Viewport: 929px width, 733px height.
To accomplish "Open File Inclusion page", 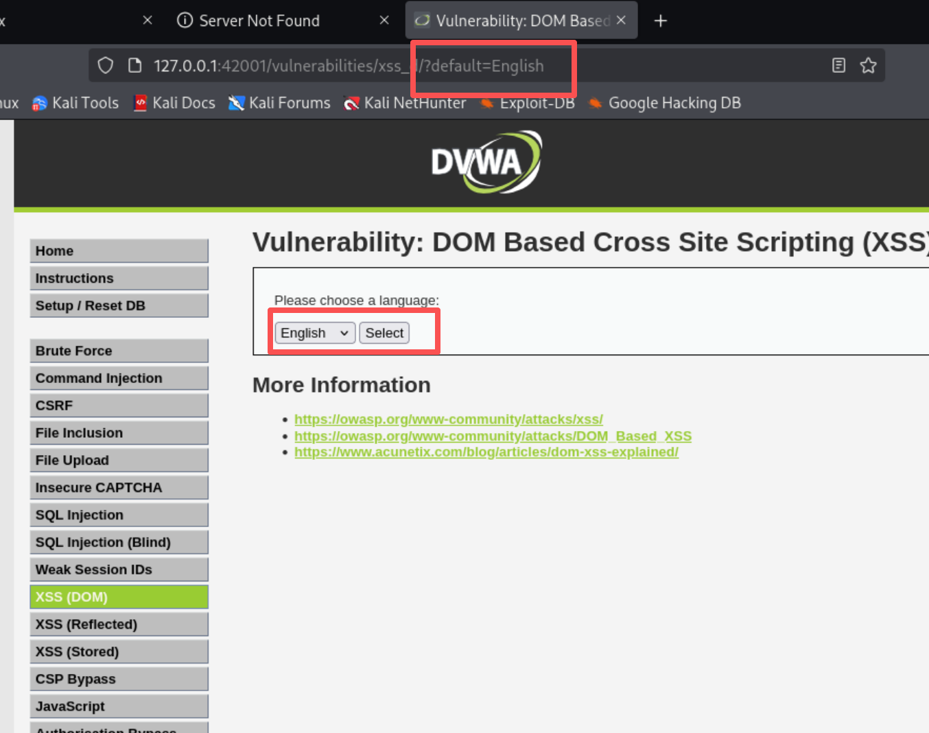I will point(119,433).
